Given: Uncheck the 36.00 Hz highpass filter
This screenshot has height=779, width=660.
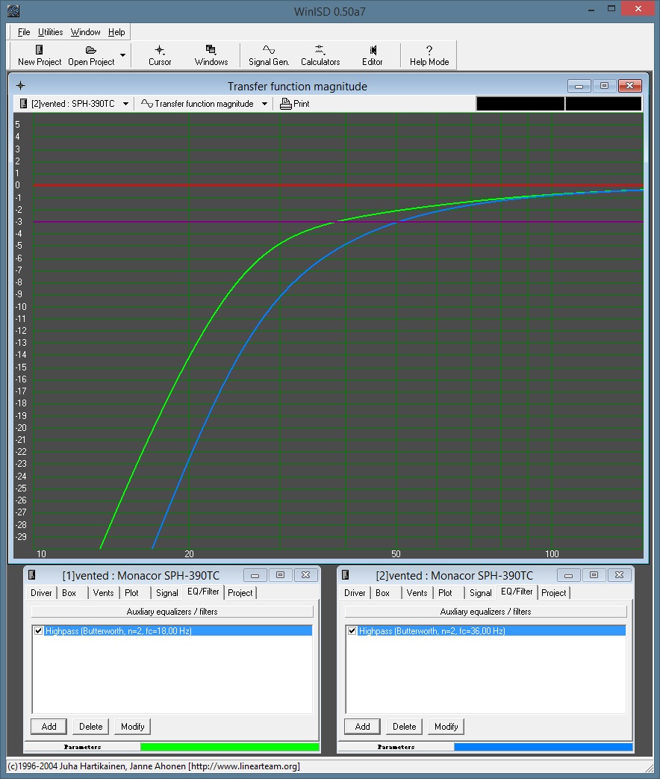Looking at the screenshot, I should (x=352, y=631).
